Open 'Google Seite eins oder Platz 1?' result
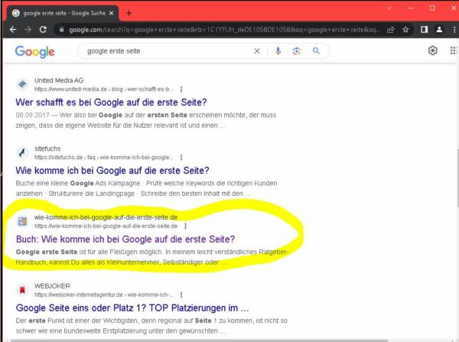The width and height of the screenshot is (459, 342). click(132, 308)
